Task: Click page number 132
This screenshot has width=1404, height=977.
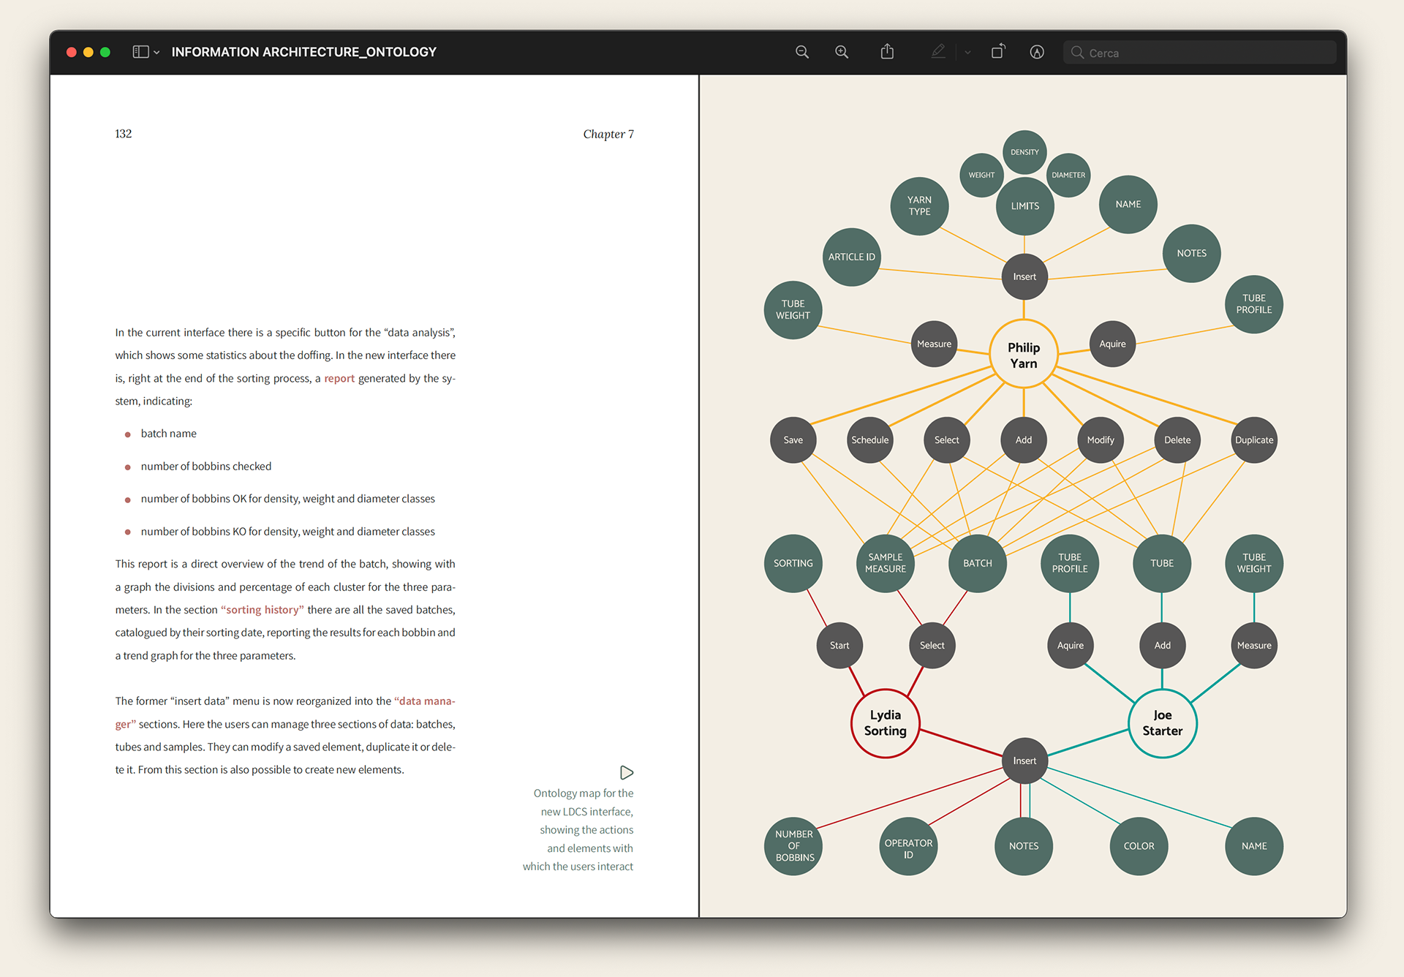Action: (x=124, y=134)
